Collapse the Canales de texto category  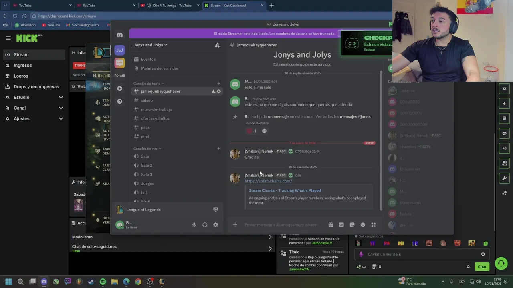pyautogui.click(x=149, y=84)
